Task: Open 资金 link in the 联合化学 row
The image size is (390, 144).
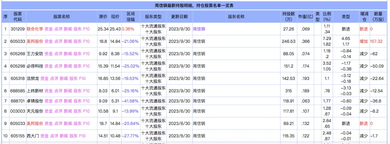Action: 48,29
